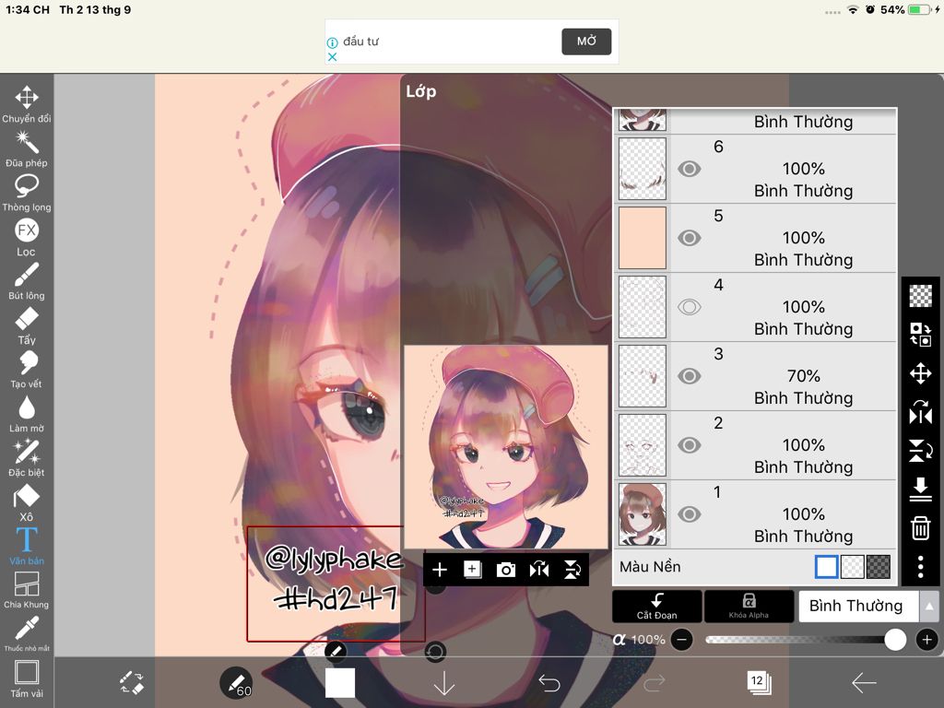
Task: Select the Xô bucket fill tool
Action: click(x=27, y=502)
